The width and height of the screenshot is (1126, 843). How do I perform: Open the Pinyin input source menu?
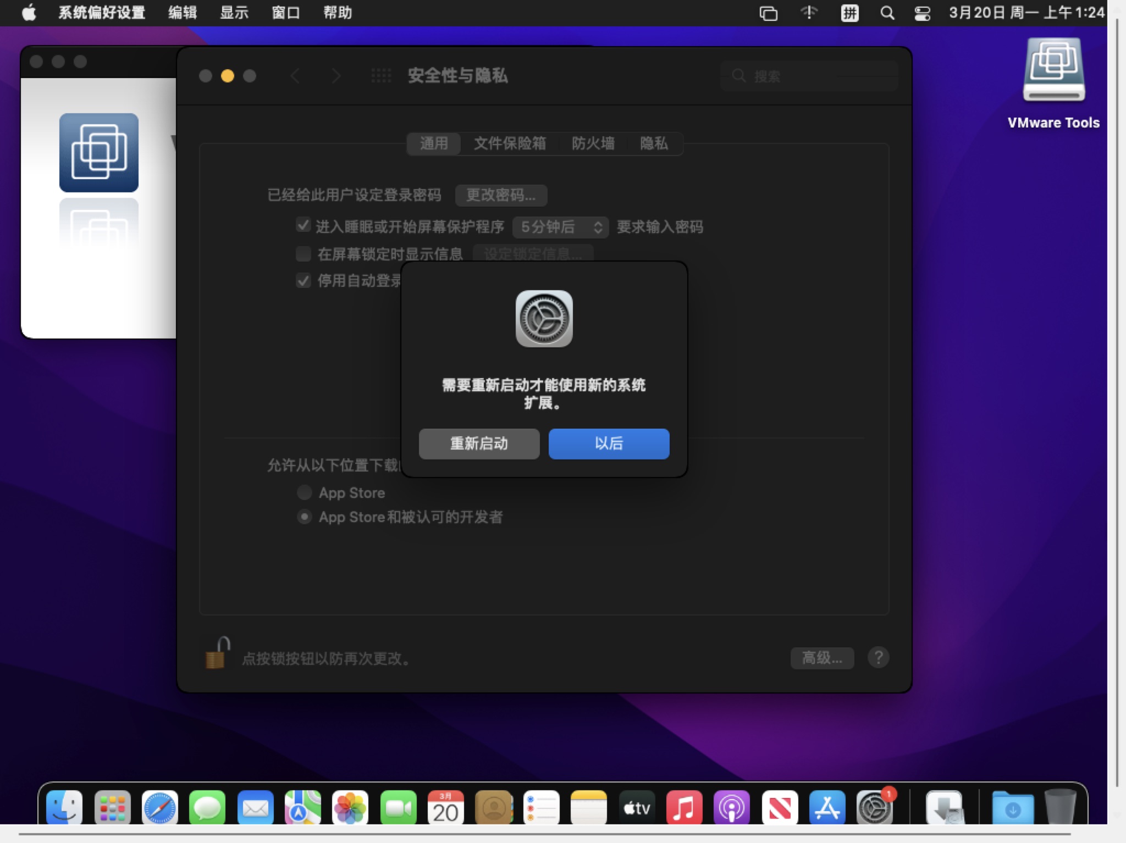[849, 13]
